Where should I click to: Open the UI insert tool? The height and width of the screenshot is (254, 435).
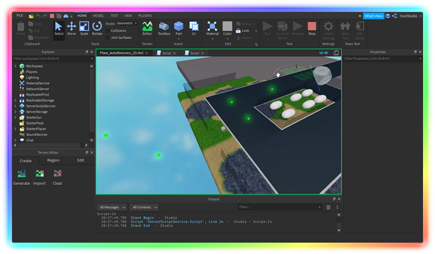click(x=194, y=28)
